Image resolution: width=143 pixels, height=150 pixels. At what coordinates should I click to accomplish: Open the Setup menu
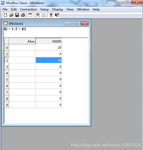(44, 9)
